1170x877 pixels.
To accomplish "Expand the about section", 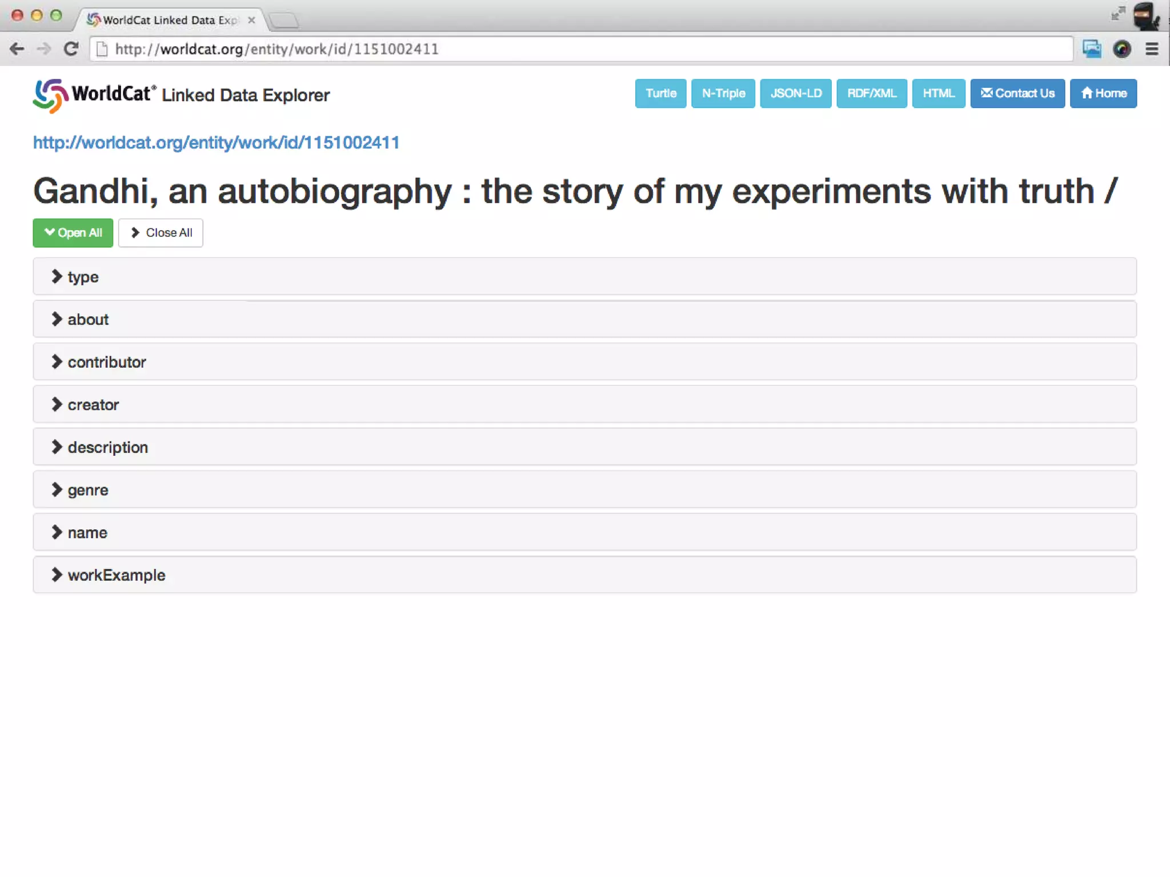I will pos(87,320).
